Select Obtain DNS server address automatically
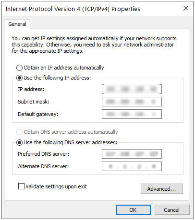 [x=19, y=132]
